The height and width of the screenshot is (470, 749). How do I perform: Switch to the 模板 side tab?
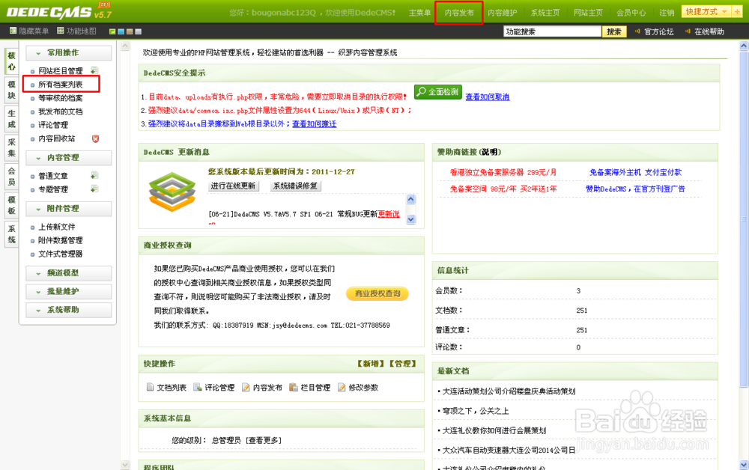coord(11,205)
